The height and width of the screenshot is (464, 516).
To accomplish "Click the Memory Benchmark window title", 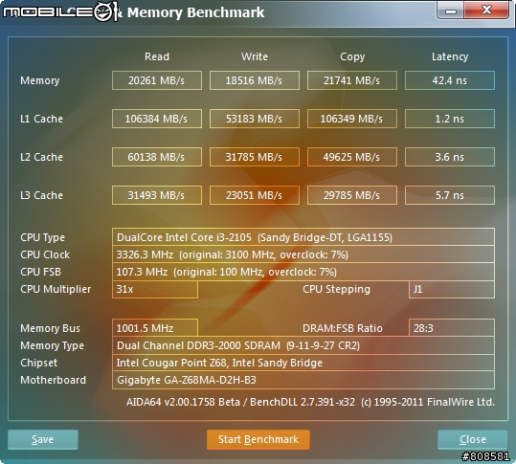I will [x=195, y=12].
